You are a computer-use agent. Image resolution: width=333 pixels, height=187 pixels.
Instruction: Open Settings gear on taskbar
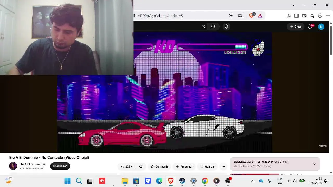pyautogui.click(x=194, y=181)
